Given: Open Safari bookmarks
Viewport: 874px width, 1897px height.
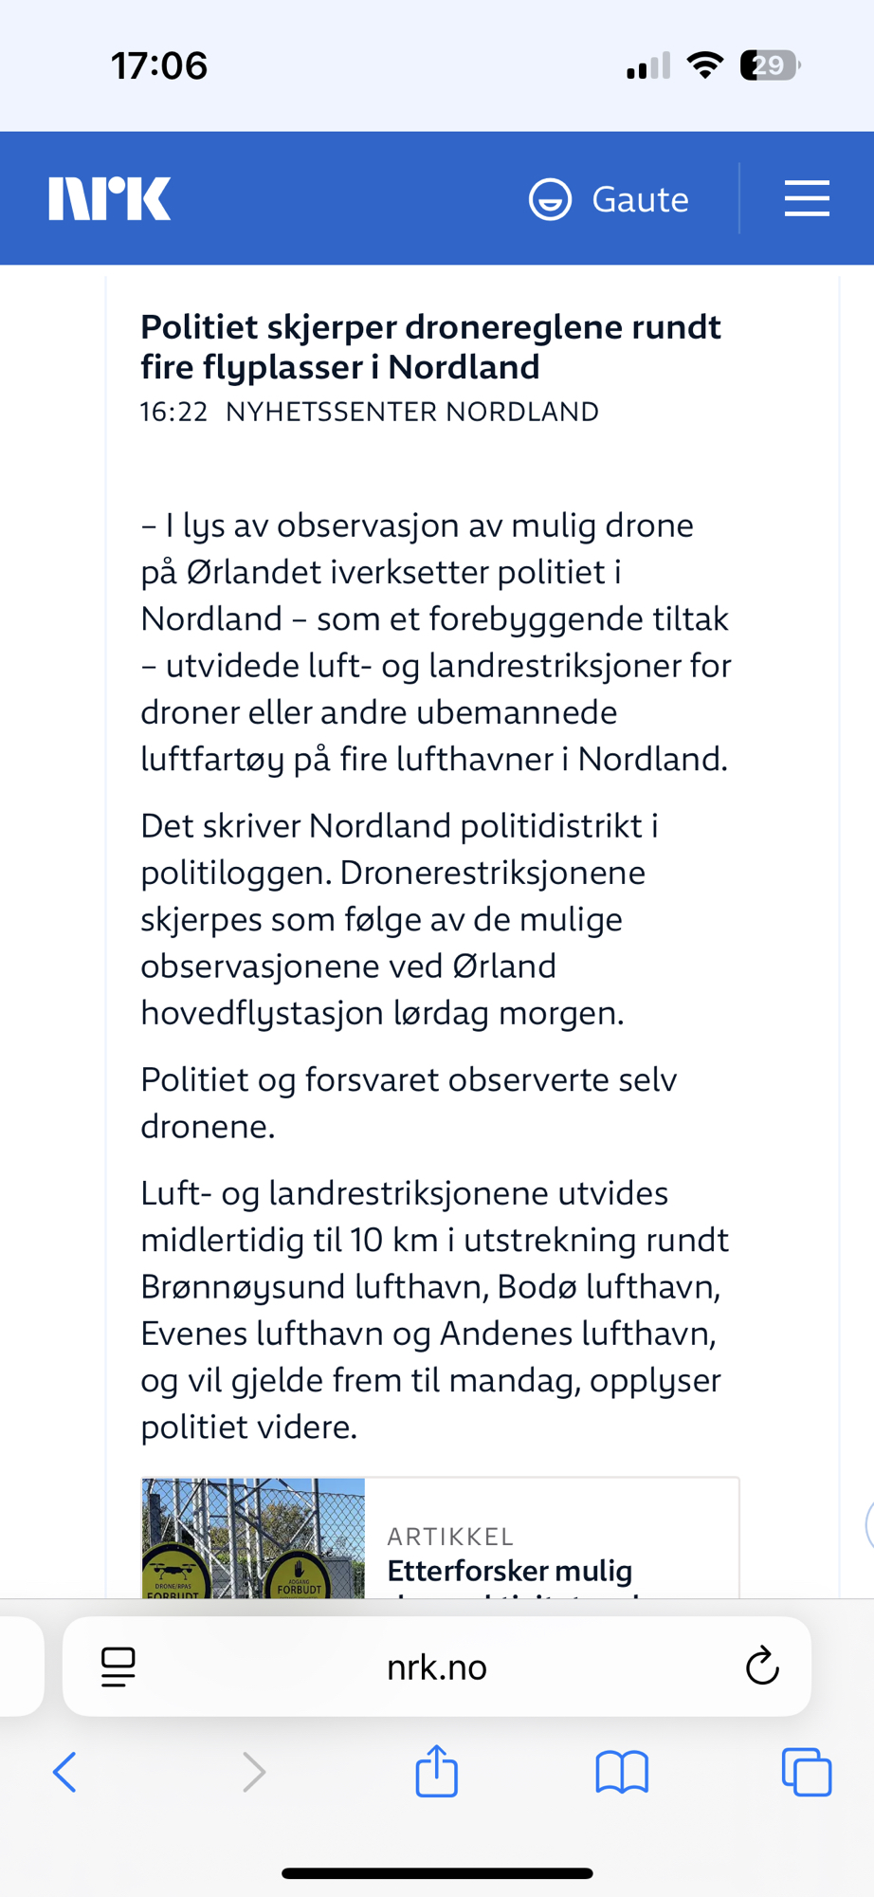Looking at the screenshot, I should click(x=622, y=1772).
